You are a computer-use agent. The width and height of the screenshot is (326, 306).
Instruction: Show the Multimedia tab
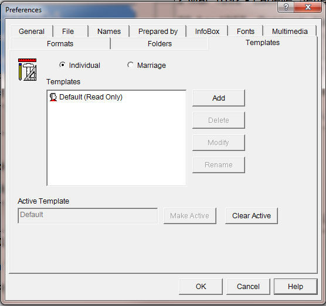point(290,32)
